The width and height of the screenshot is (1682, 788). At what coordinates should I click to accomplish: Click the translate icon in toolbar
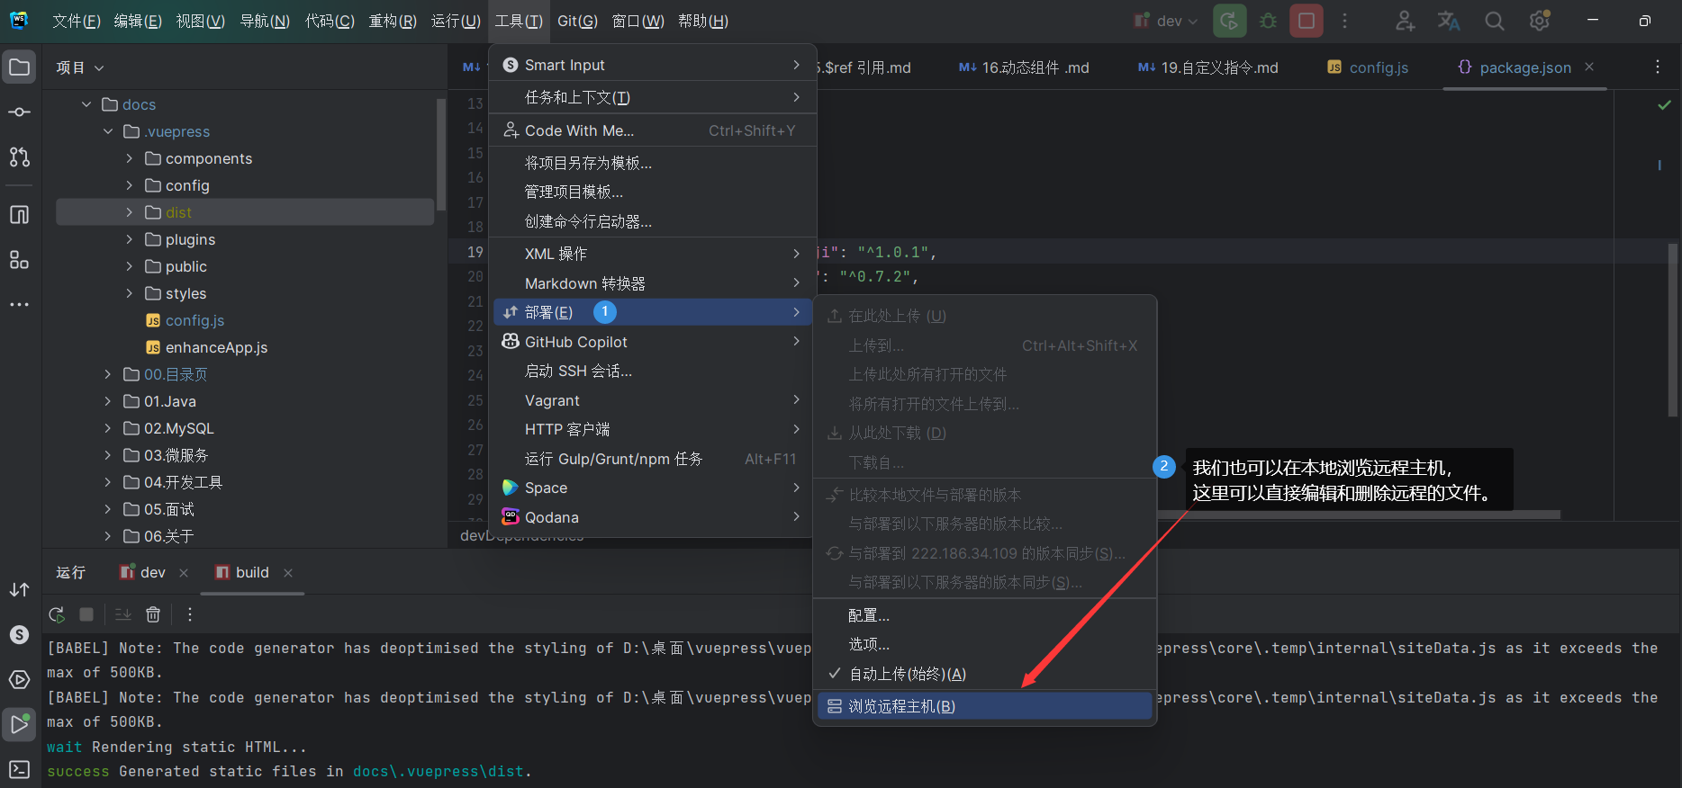[1449, 21]
